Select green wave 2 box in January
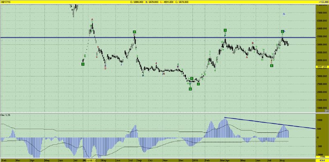 (198, 84)
